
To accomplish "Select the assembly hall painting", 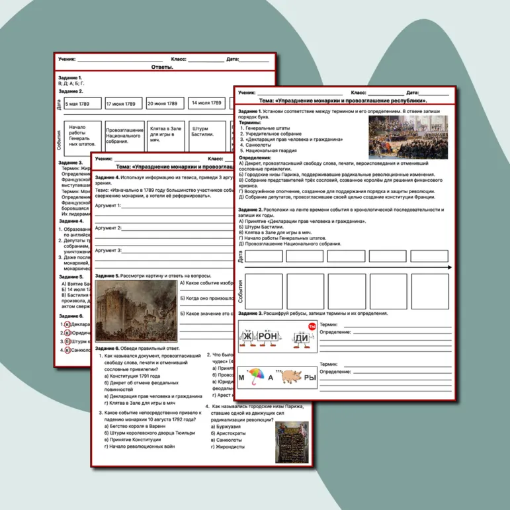I will [x=408, y=138].
